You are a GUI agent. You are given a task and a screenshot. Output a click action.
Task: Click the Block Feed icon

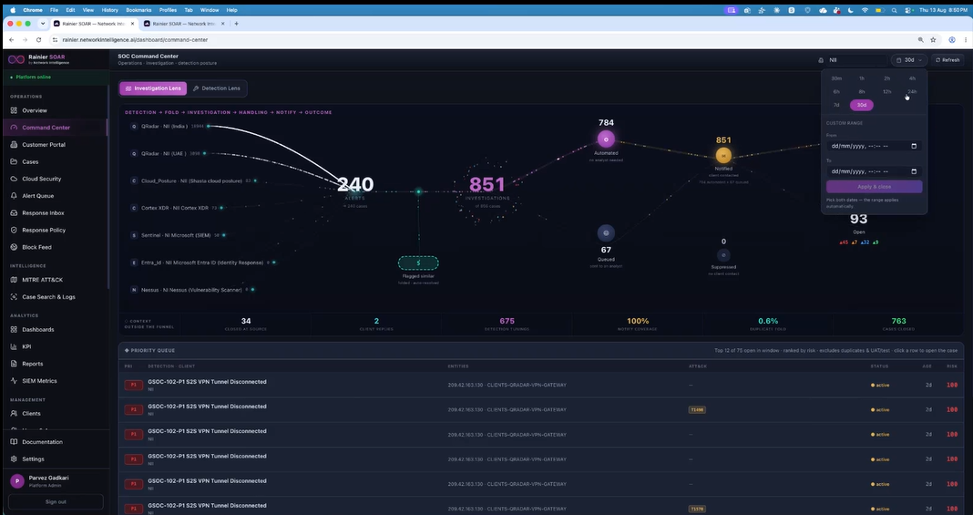14,247
